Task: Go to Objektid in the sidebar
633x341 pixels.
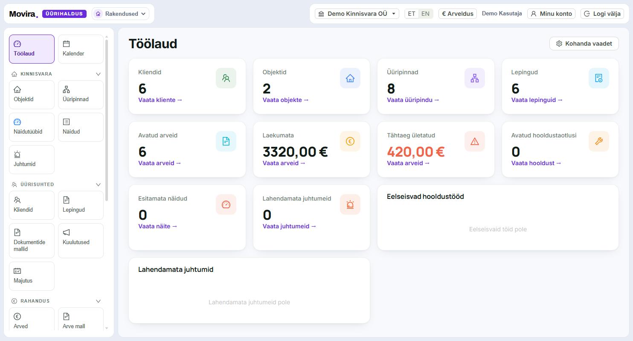Action: (32, 95)
